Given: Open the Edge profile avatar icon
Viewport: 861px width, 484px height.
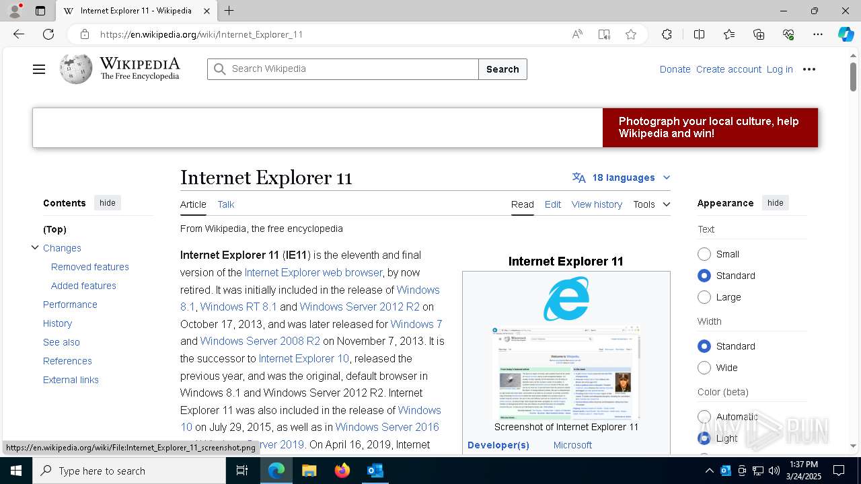Looking at the screenshot, I should point(15,11).
